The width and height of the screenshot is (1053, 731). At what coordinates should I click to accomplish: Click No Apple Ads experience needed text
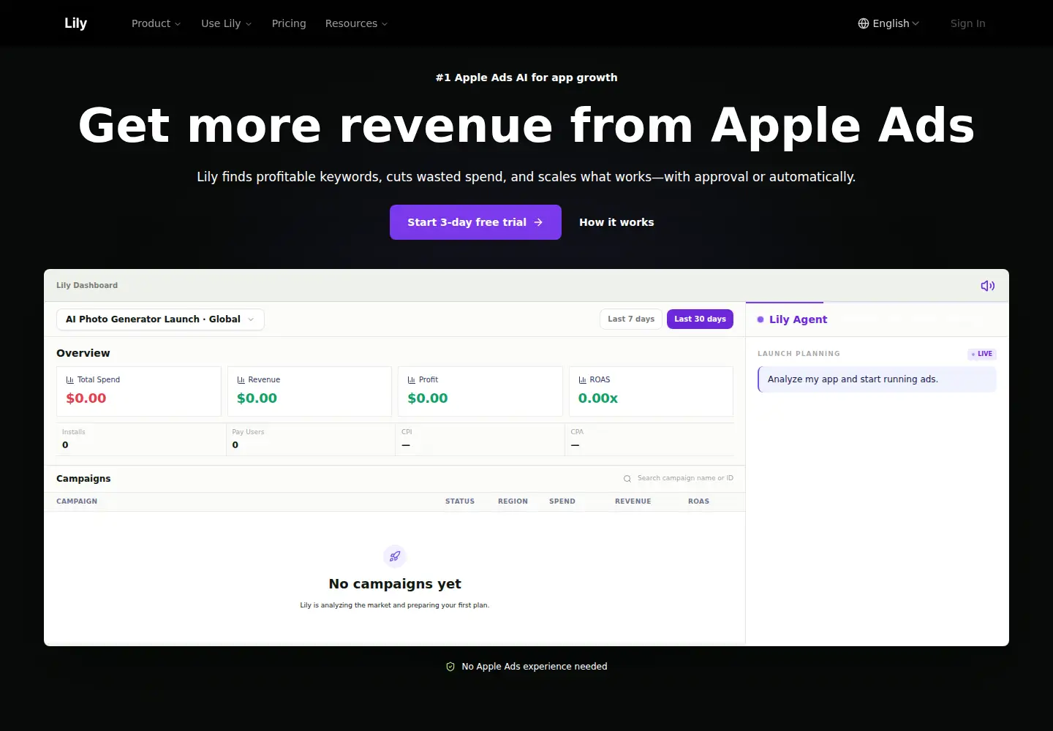click(535, 667)
